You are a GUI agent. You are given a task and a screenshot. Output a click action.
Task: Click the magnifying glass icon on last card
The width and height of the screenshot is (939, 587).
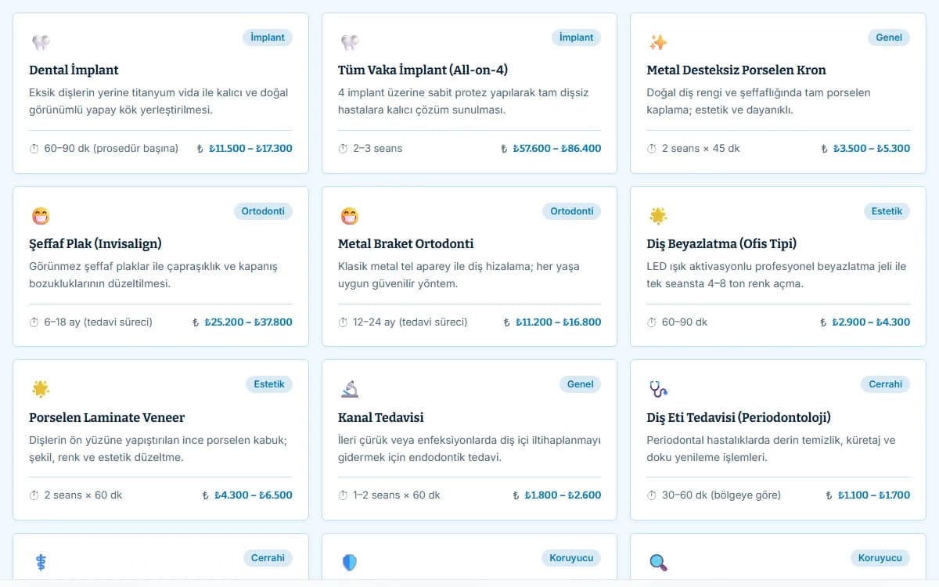tap(658, 562)
